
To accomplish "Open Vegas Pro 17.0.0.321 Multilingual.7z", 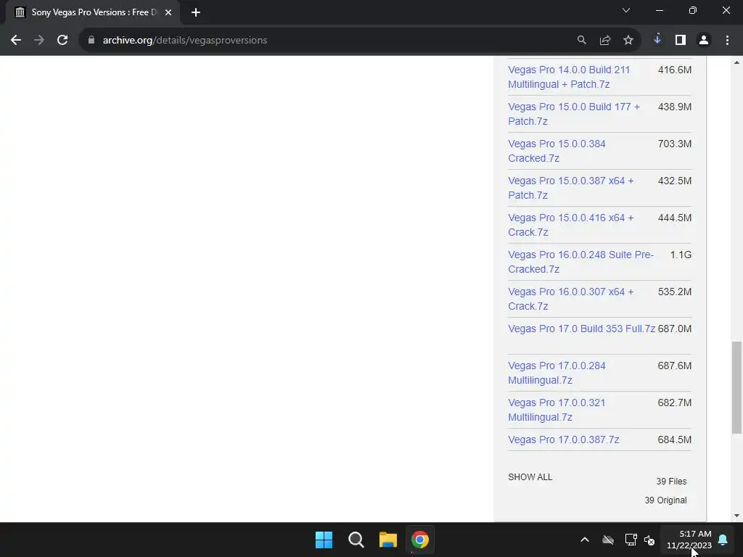I will coord(557,410).
